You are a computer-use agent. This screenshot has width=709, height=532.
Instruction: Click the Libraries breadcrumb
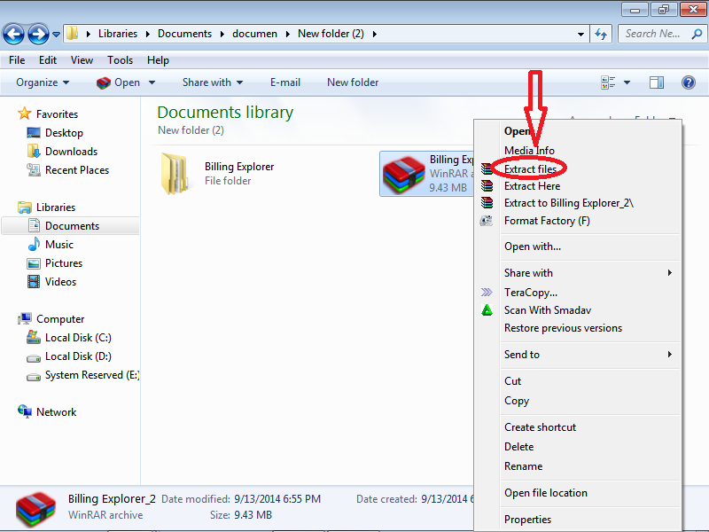pos(118,34)
